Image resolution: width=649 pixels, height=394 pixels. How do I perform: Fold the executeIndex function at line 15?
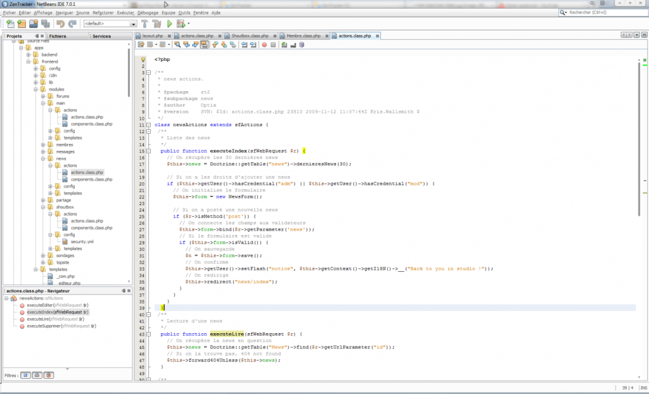click(x=148, y=151)
